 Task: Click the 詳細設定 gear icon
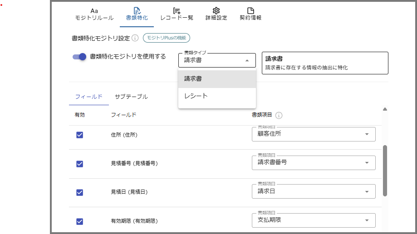(x=216, y=10)
